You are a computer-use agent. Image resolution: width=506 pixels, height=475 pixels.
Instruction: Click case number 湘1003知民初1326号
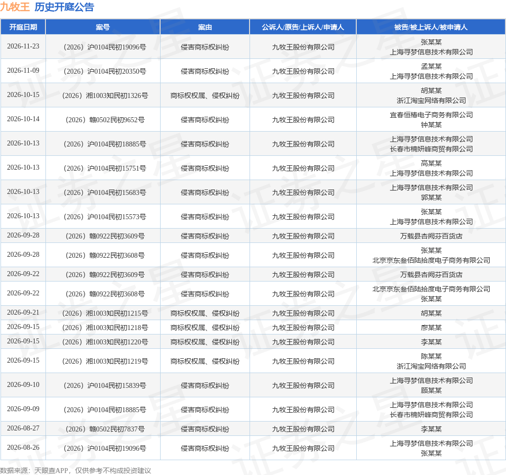(x=105, y=95)
